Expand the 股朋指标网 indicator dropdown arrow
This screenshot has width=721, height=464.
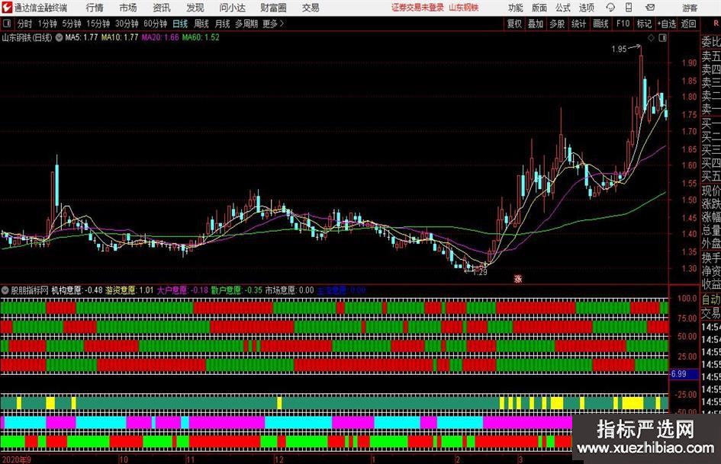5,290
